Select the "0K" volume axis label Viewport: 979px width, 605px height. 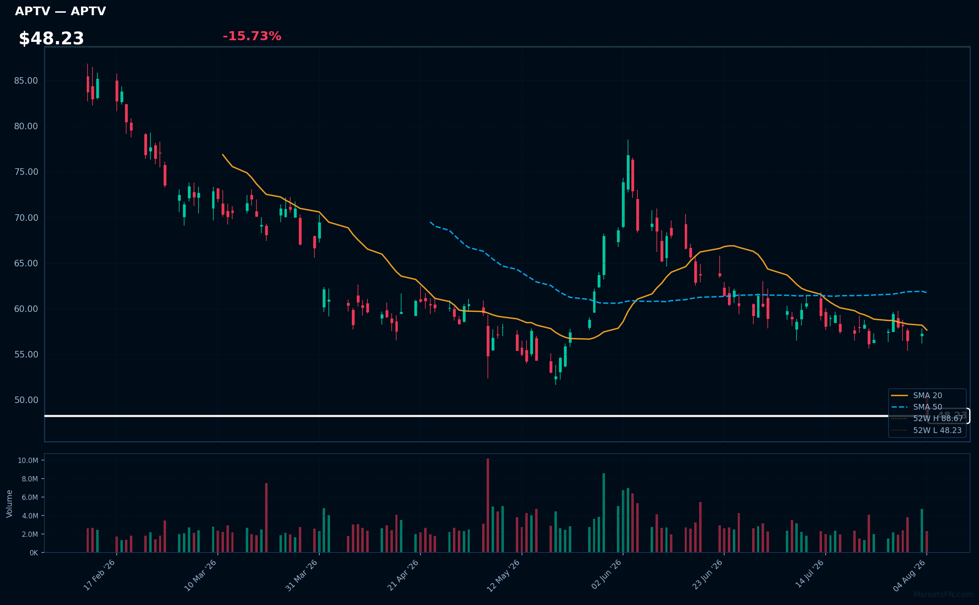34,553
